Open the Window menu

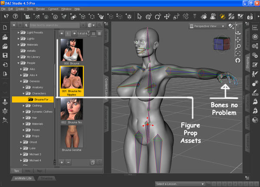[66, 9]
